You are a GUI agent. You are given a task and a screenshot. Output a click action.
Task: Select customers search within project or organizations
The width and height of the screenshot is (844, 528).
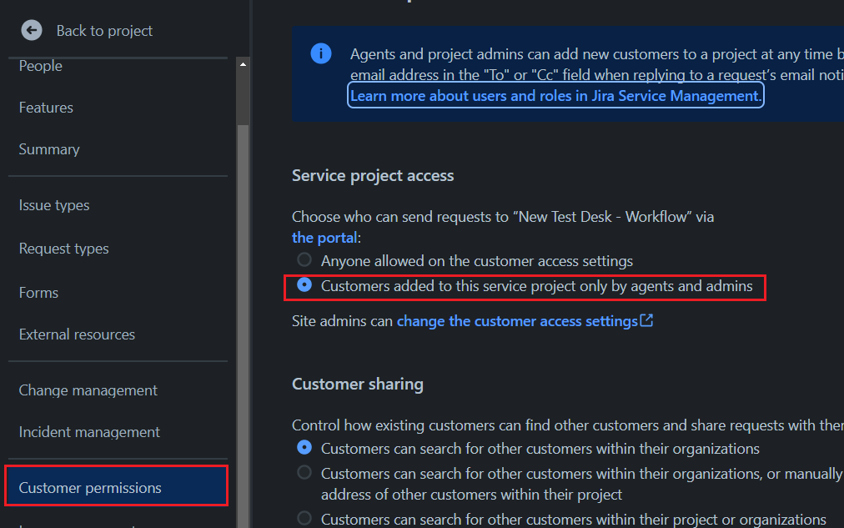(x=304, y=517)
